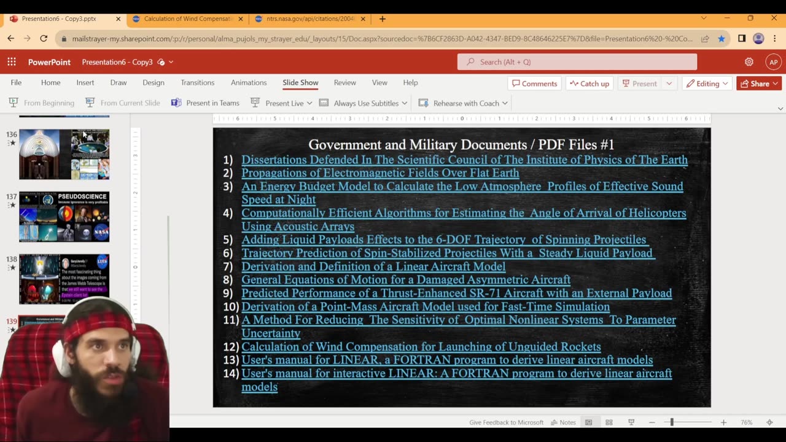Click Present in Teams
The image size is (786, 442).
coord(205,103)
